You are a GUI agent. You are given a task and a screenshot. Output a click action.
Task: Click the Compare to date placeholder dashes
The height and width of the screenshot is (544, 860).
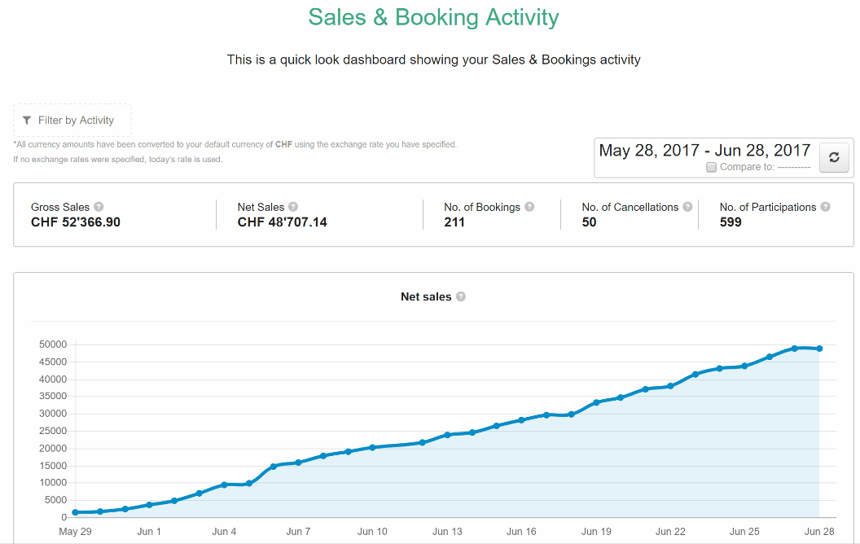[793, 167]
